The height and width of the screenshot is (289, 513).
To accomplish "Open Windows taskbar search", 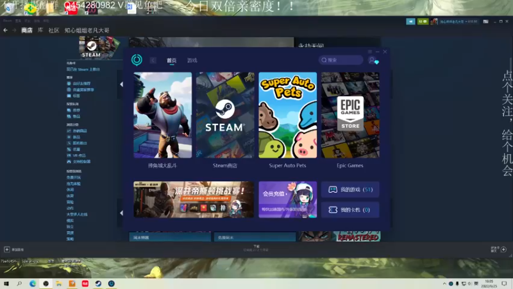I will pos(19,284).
